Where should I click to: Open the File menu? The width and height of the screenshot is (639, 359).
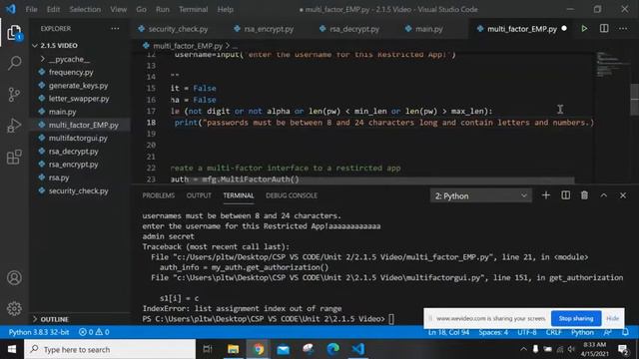coord(31,9)
